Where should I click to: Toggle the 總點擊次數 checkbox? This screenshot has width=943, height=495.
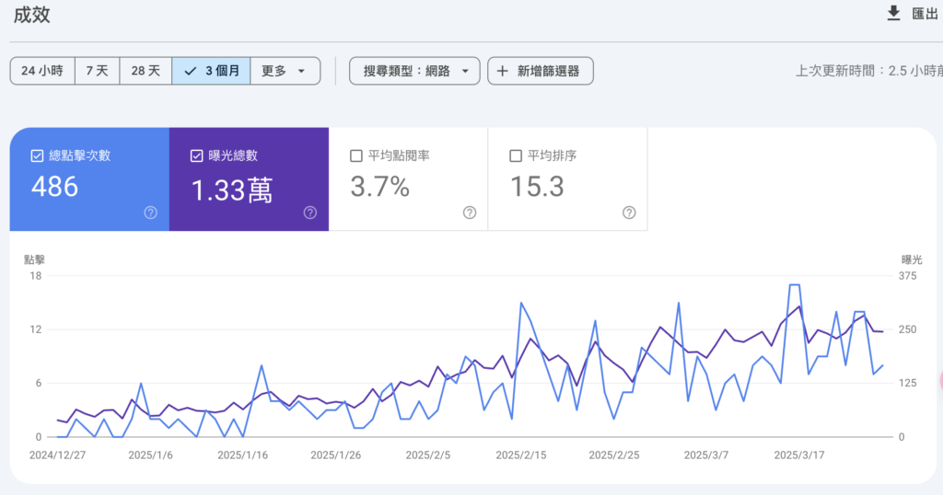[37, 156]
